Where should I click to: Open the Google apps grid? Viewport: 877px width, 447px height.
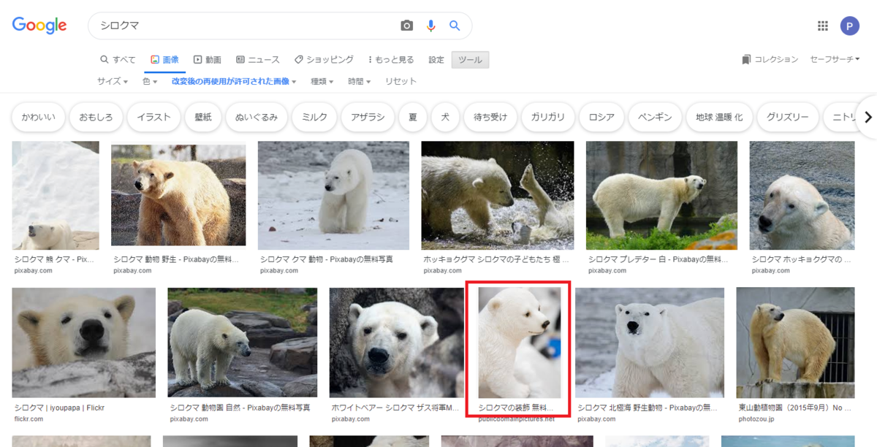(x=823, y=26)
